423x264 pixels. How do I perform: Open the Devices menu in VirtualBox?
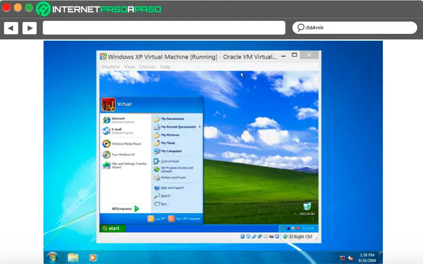[148, 67]
